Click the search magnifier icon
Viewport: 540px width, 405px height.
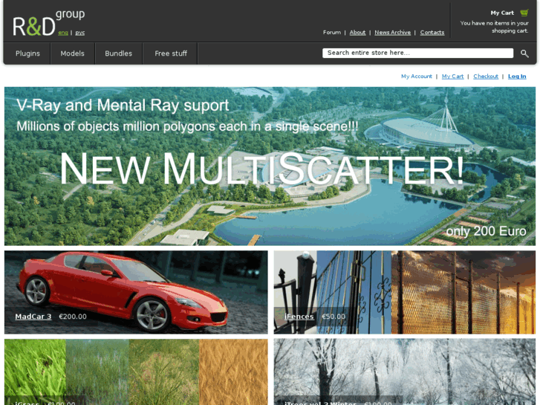pyautogui.click(x=524, y=54)
